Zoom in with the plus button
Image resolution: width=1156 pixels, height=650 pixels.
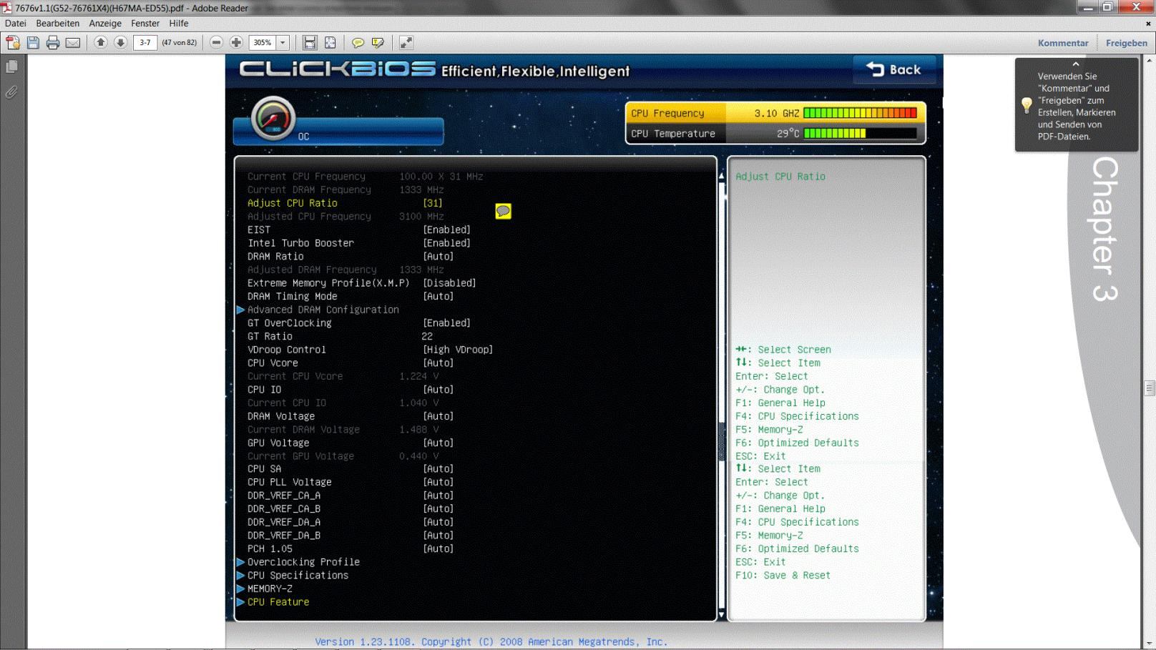click(x=236, y=43)
